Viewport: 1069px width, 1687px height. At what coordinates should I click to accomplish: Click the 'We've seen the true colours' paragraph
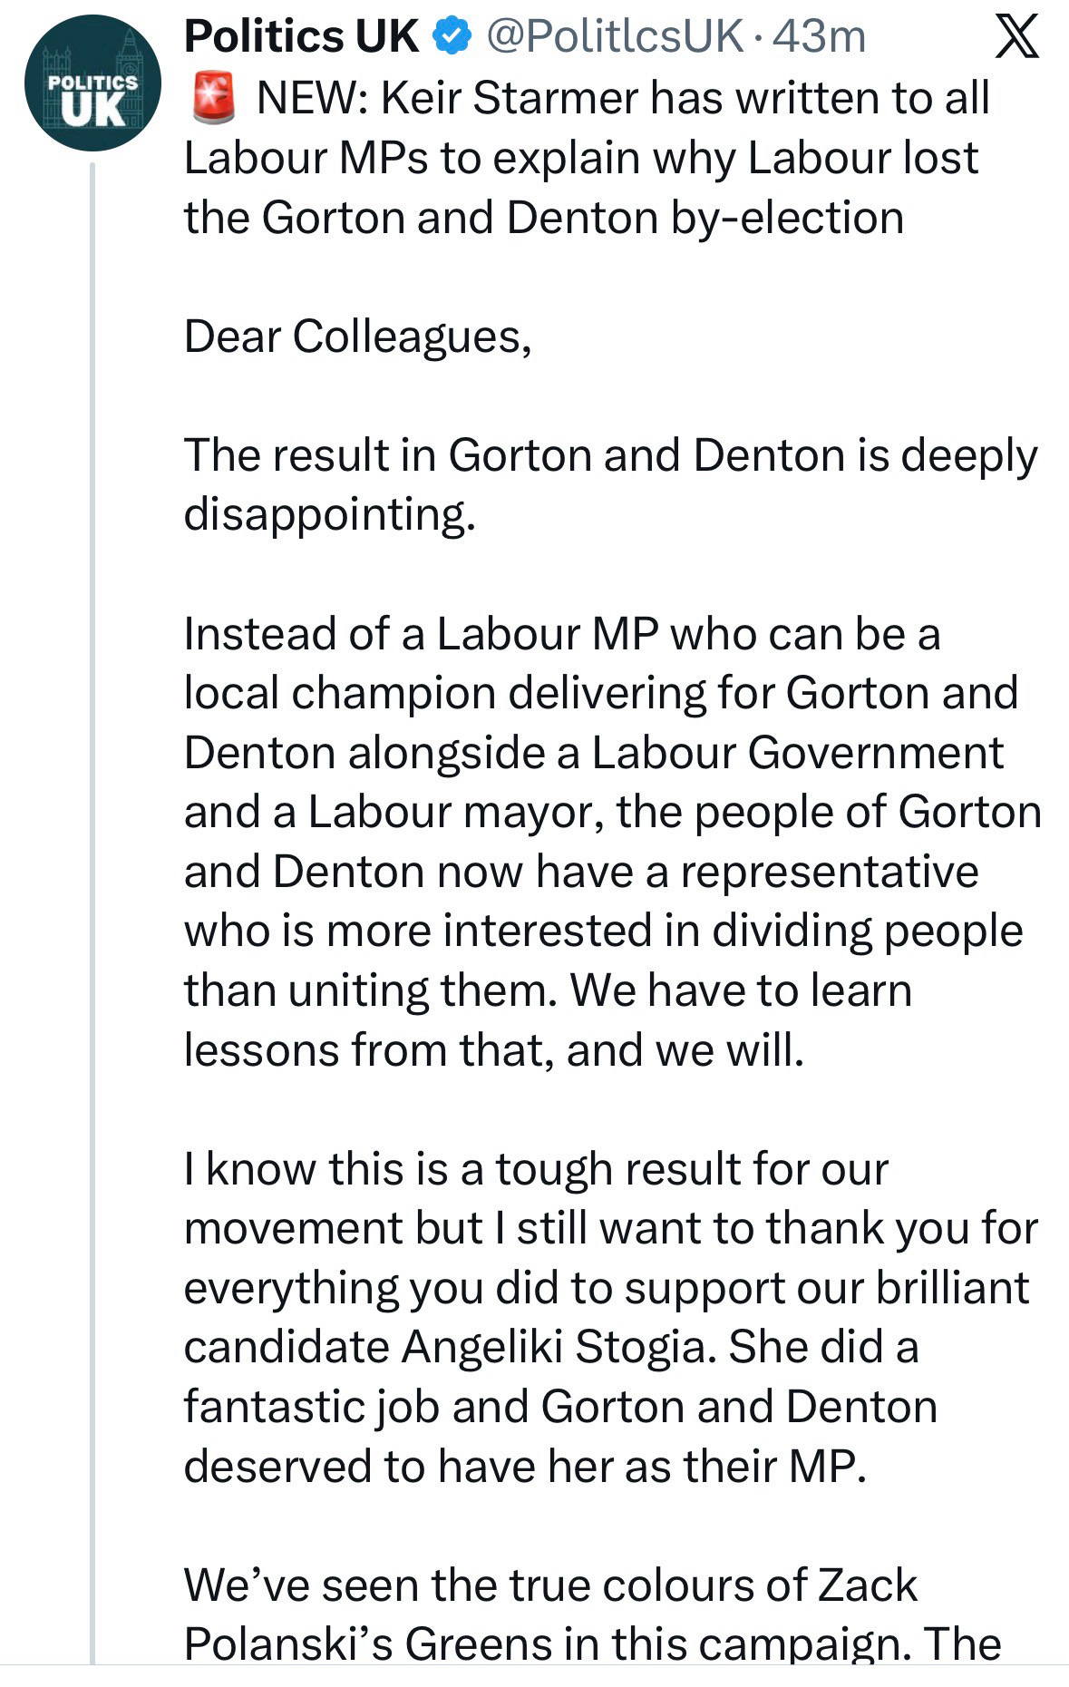550,1585
